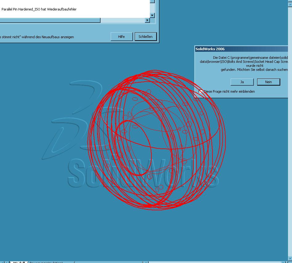Click the Hilfe button in error dialog
Image resolution: width=292 pixels, height=263 pixels.
[x=121, y=37]
